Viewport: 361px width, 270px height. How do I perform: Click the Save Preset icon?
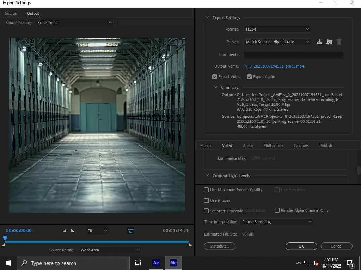pyautogui.click(x=319, y=42)
